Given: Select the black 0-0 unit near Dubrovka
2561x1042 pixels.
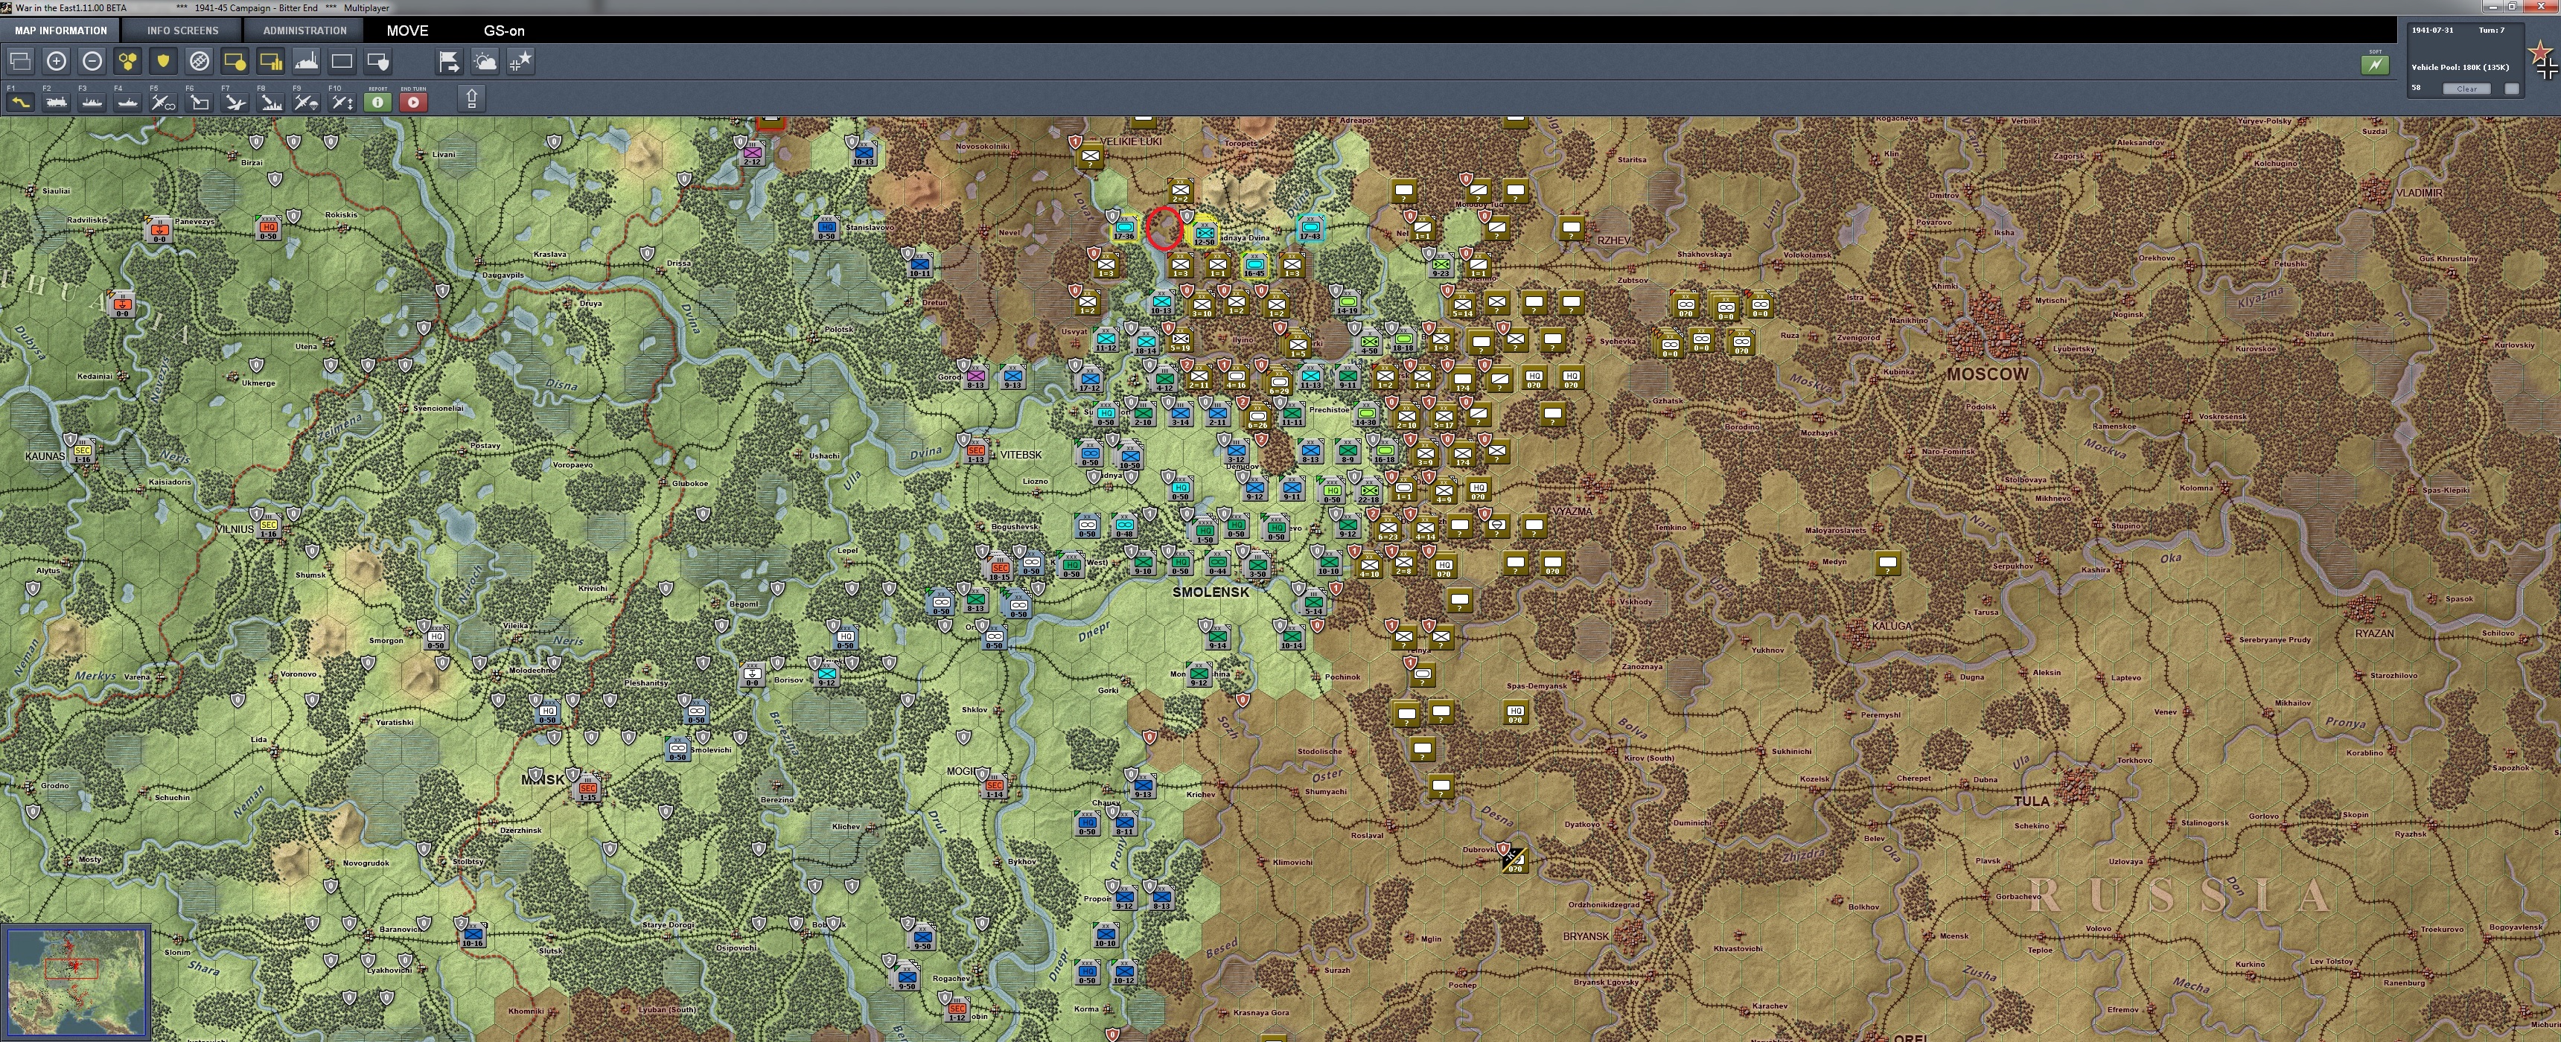Looking at the screenshot, I should 1514,861.
